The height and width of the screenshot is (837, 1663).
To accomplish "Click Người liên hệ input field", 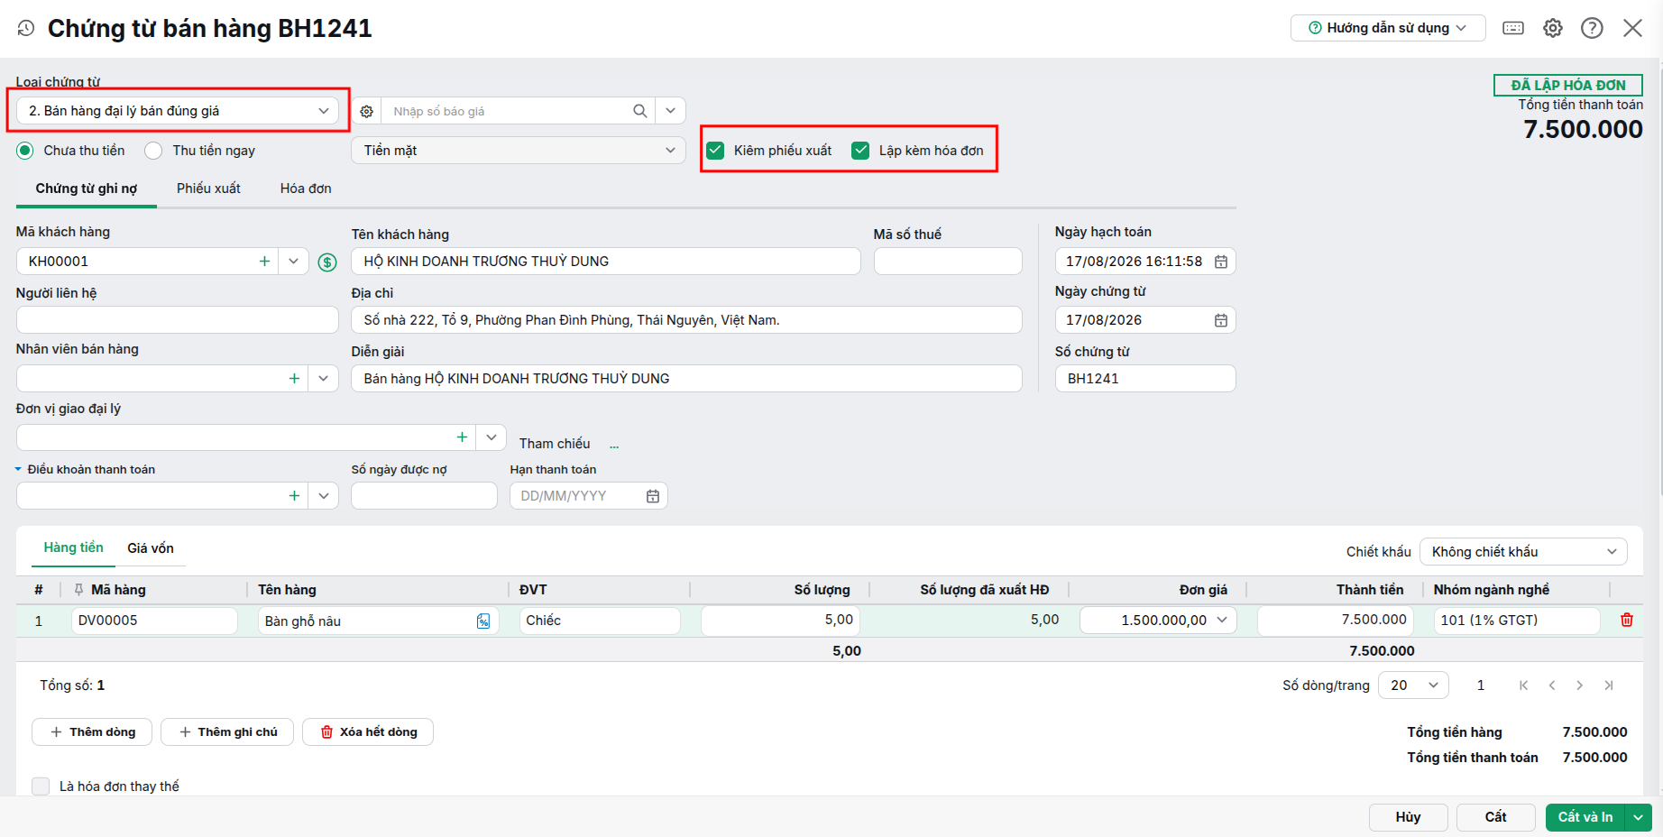I will pos(178,320).
